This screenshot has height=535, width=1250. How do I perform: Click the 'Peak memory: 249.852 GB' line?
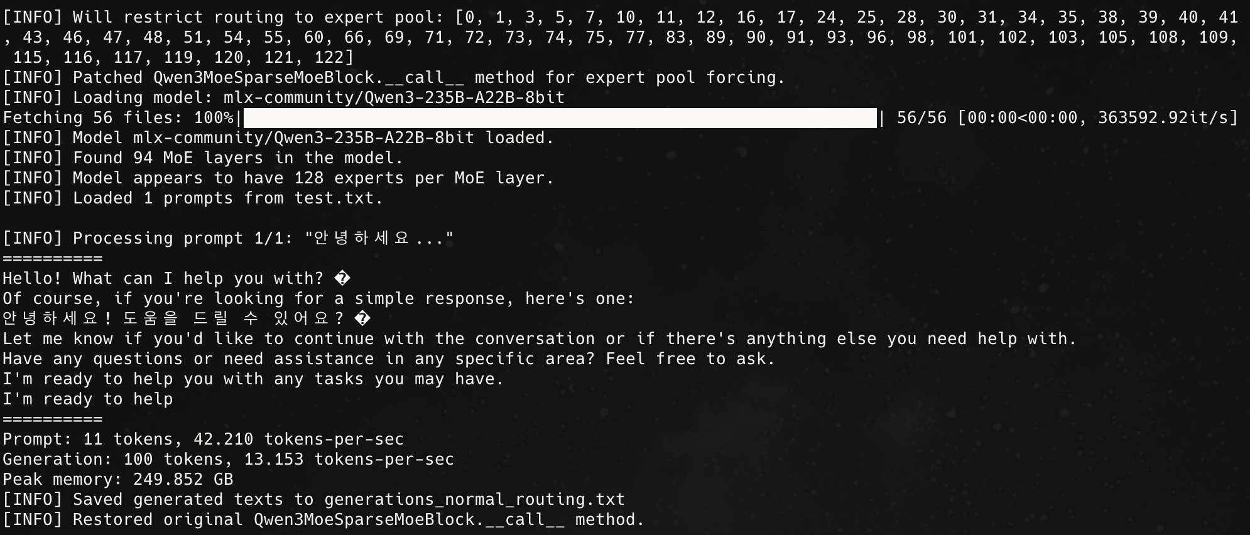(x=118, y=480)
